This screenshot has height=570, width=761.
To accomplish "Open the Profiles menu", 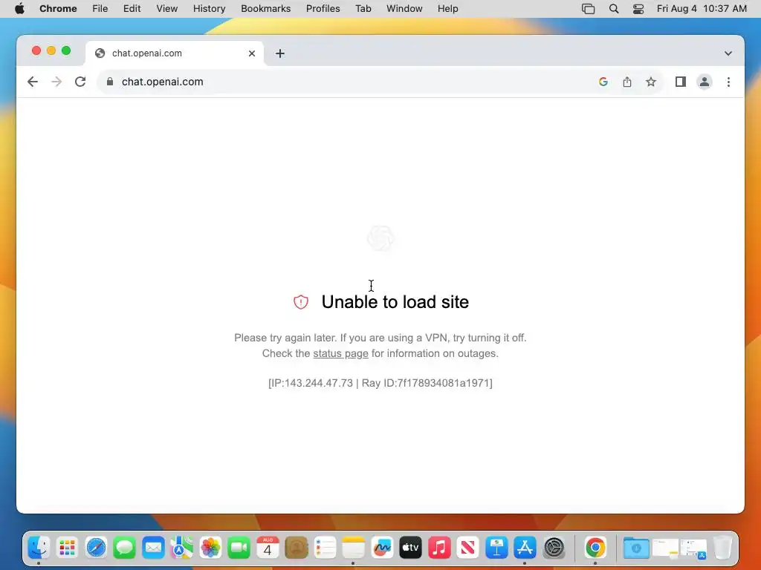I will coord(323,9).
